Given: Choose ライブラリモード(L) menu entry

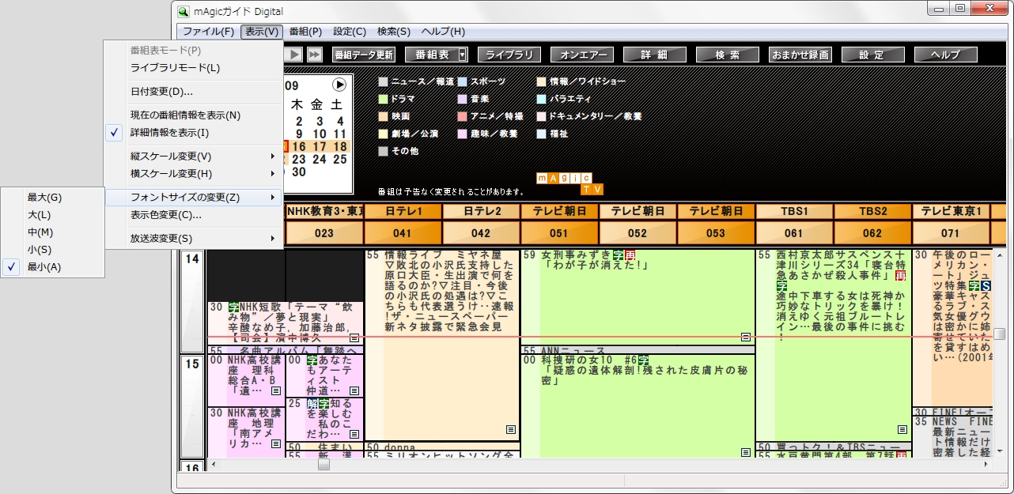Looking at the screenshot, I should [x=194, y=68].
